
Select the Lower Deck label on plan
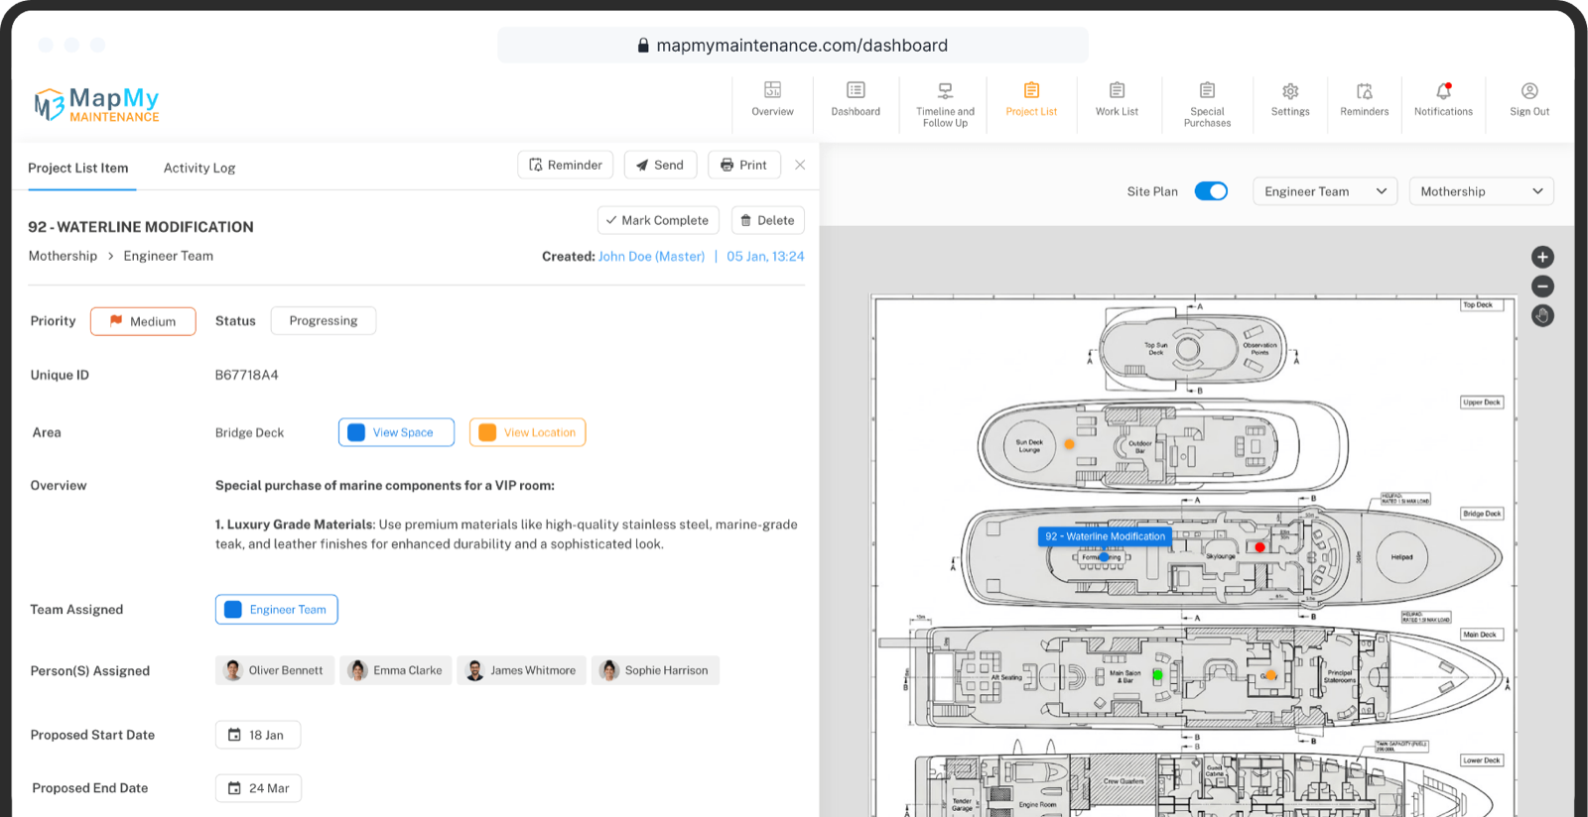pos(1482,760)
